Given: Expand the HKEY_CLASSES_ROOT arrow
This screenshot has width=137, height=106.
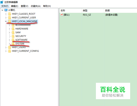Looking at the screenshot, I should pyautogui.click(x=6, y=14).
